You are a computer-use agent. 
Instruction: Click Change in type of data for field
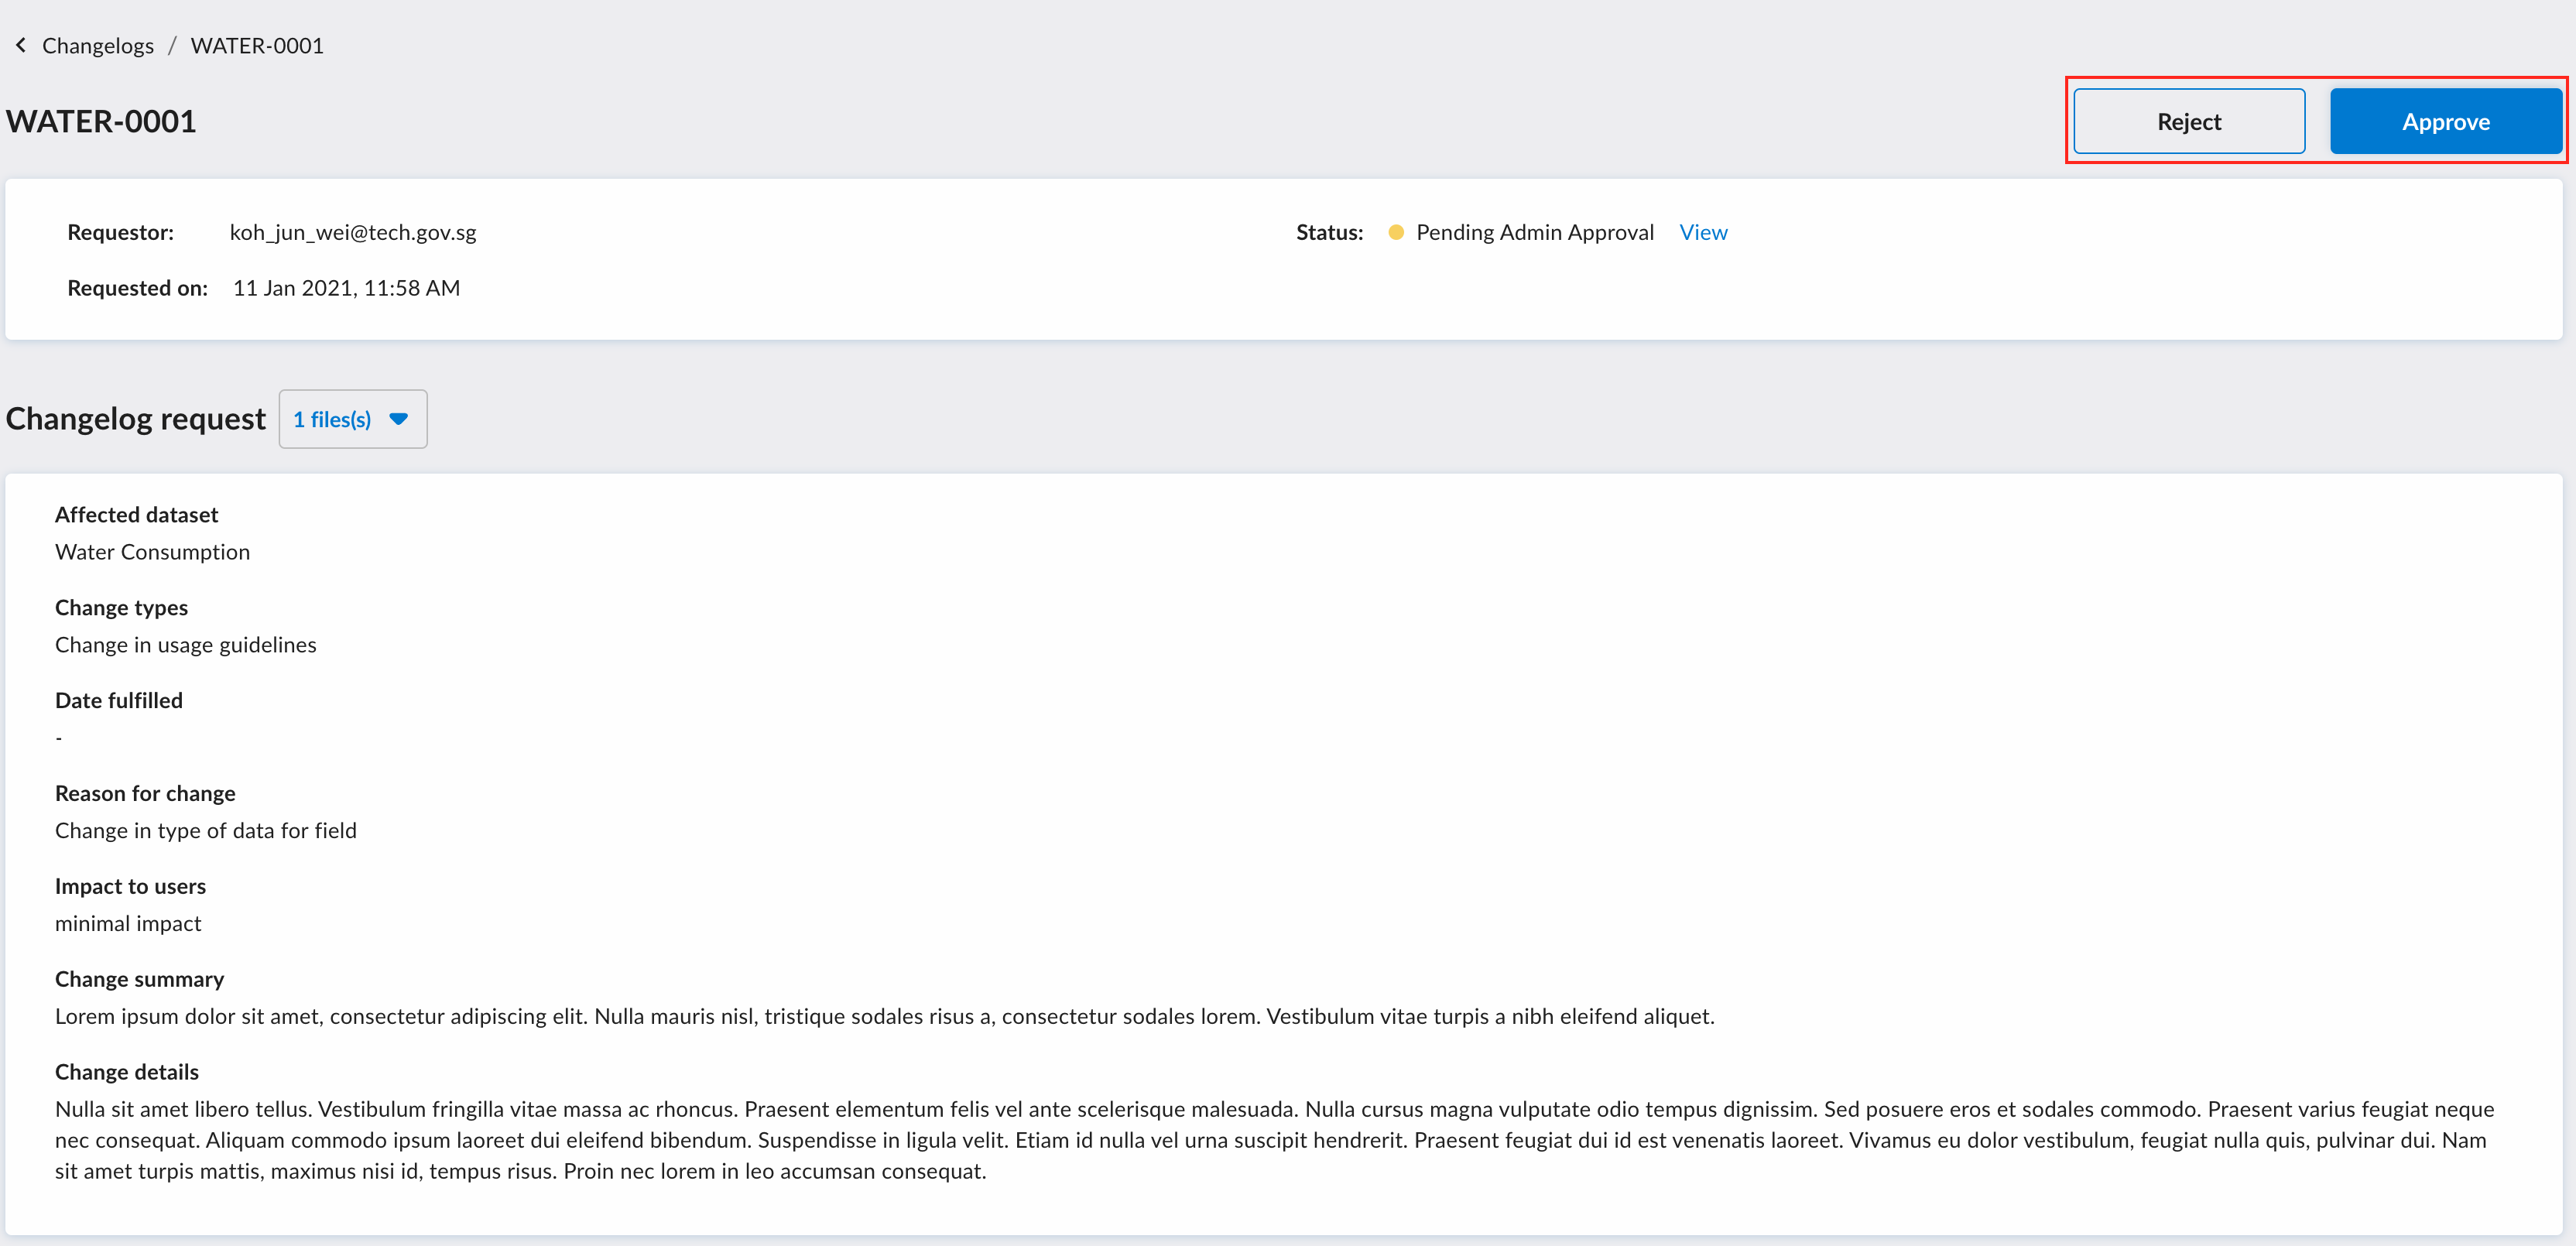coord(206,831)
